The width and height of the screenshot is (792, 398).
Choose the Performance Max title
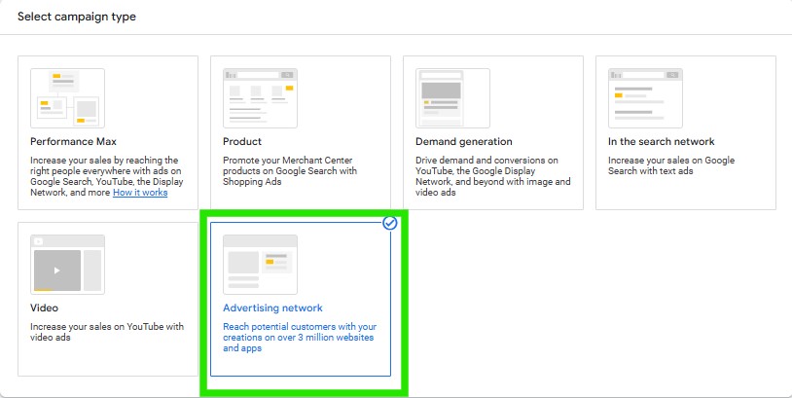point(73,141)
